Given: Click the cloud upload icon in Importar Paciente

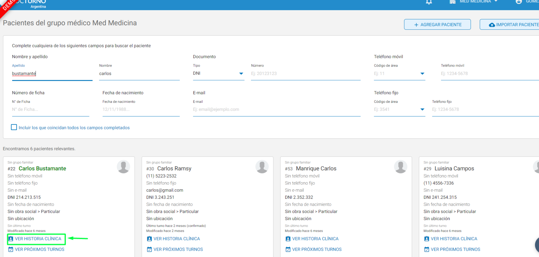Looking at the screenshot, I should [492, 25].
